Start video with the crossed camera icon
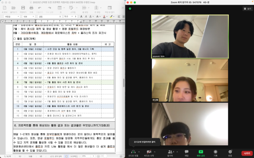Screen dimensions: 254x158 click(149, 153)
